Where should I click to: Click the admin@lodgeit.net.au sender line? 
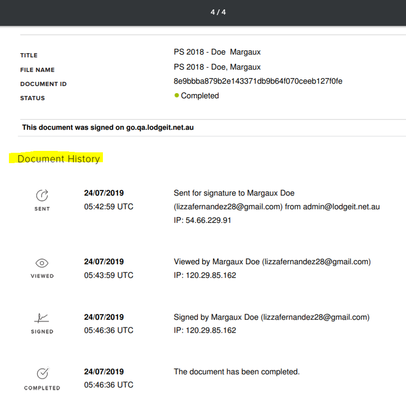tap(277, 207)
